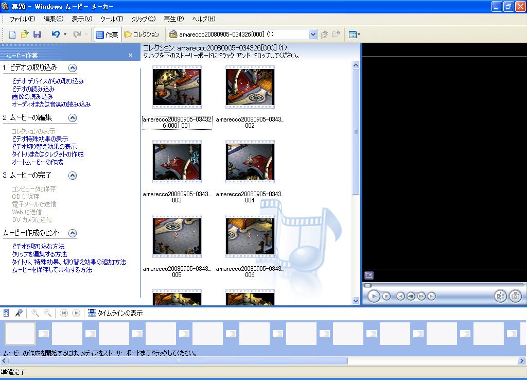This screenshot has width=527, height=380.
Task: Click the Redo arrow icon
Action: point(77,34)
